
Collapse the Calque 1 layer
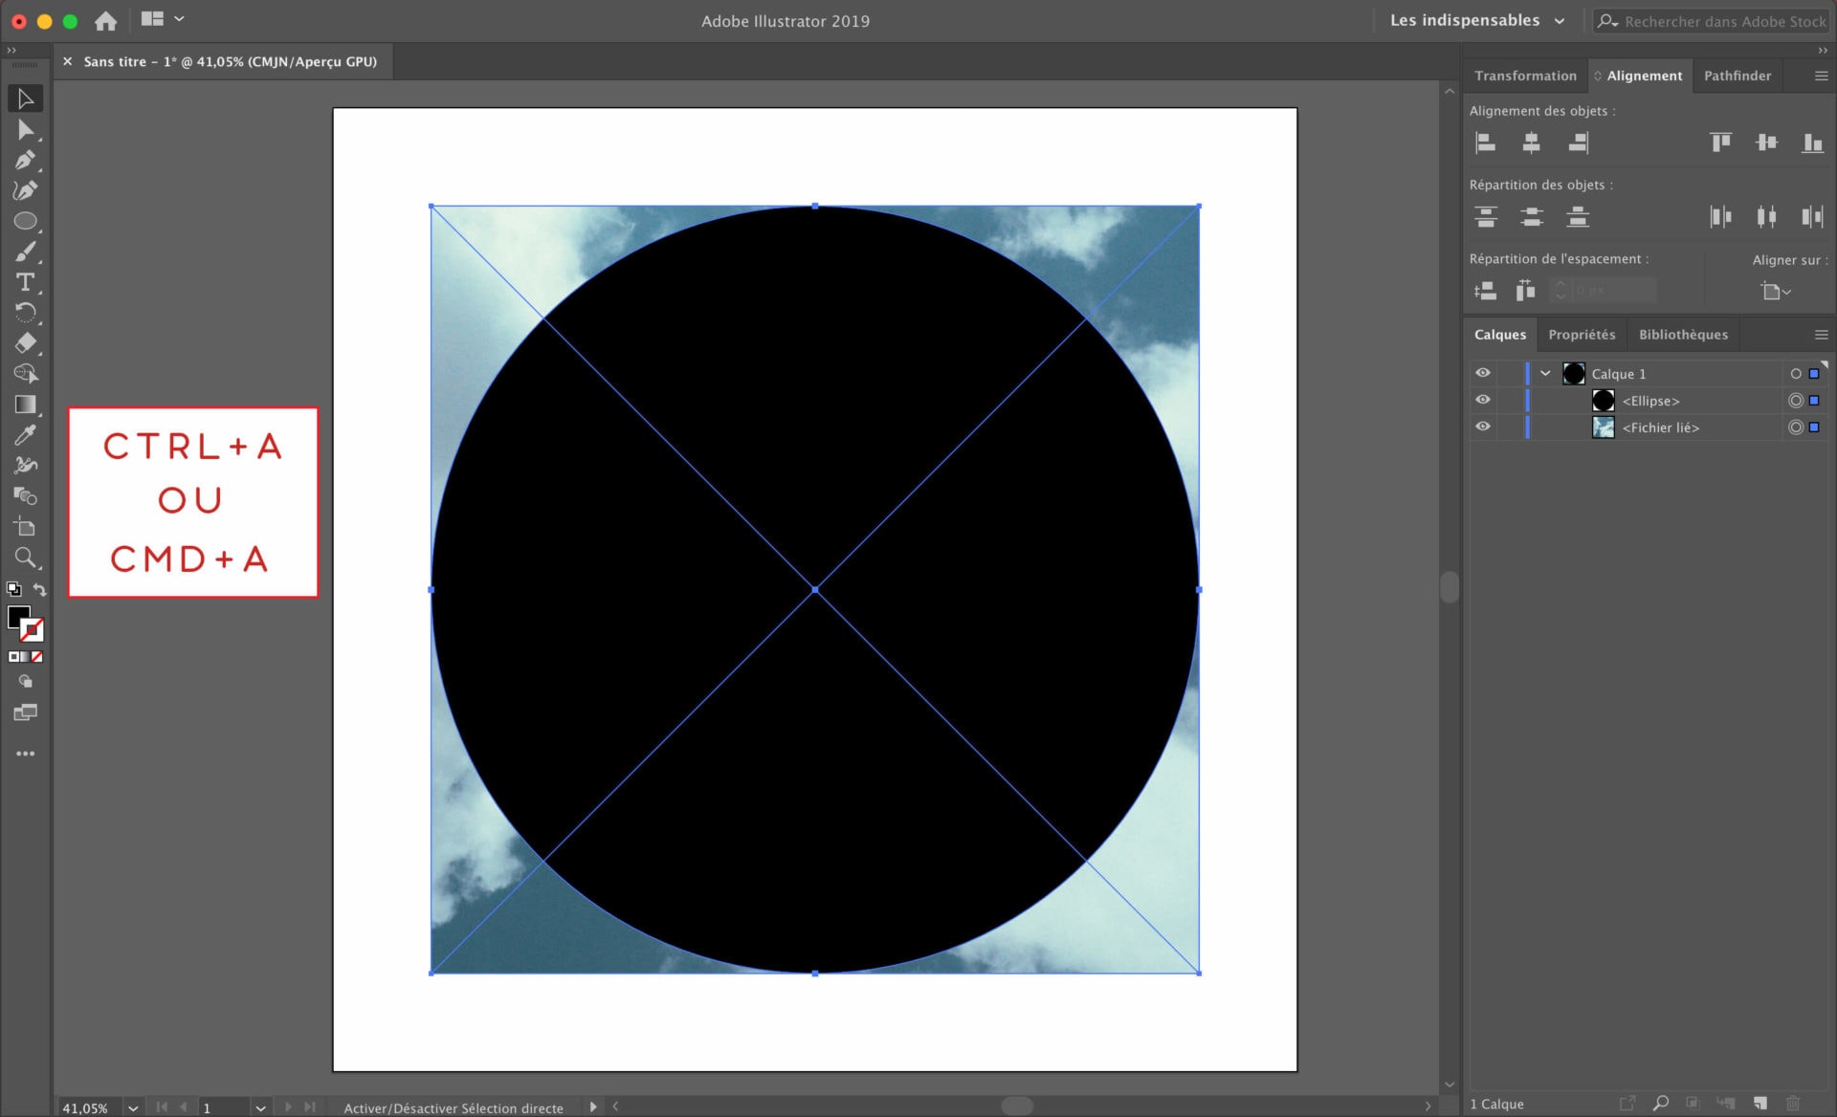[1545, 374]
